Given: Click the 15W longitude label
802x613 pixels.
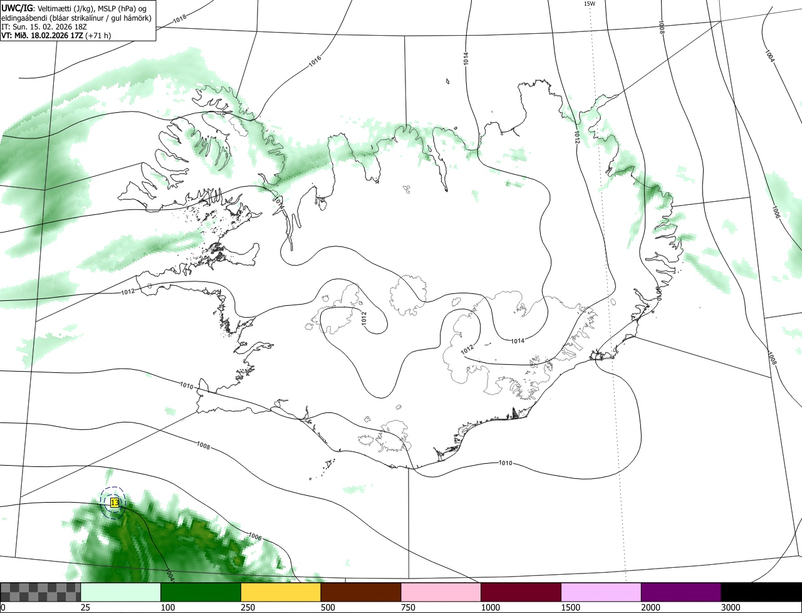Looking at the screenshot, I should tap(589, 4).
